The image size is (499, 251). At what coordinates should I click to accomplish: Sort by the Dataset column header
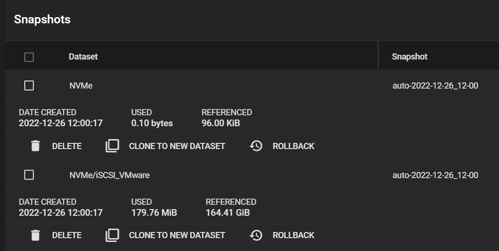[83, 57]
